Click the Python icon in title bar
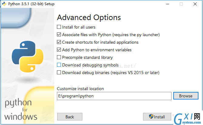This screenshot has width=203, height=125. [x=4, y=4]
